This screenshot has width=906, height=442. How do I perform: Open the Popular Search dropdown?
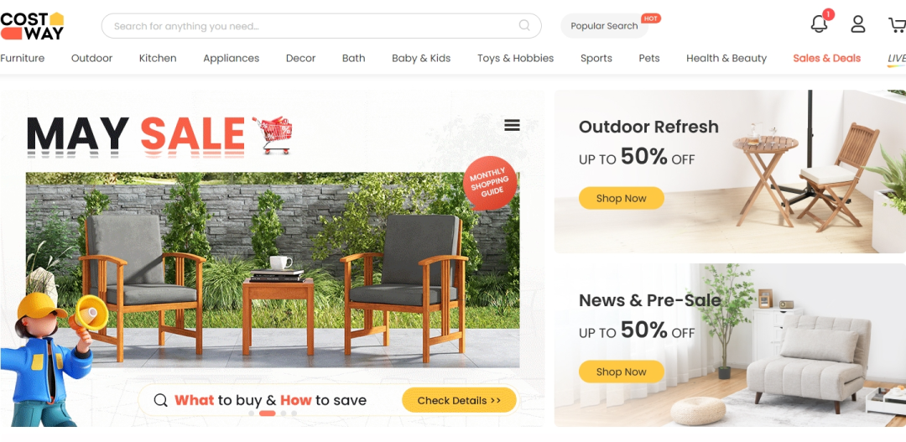click(604, 26)
